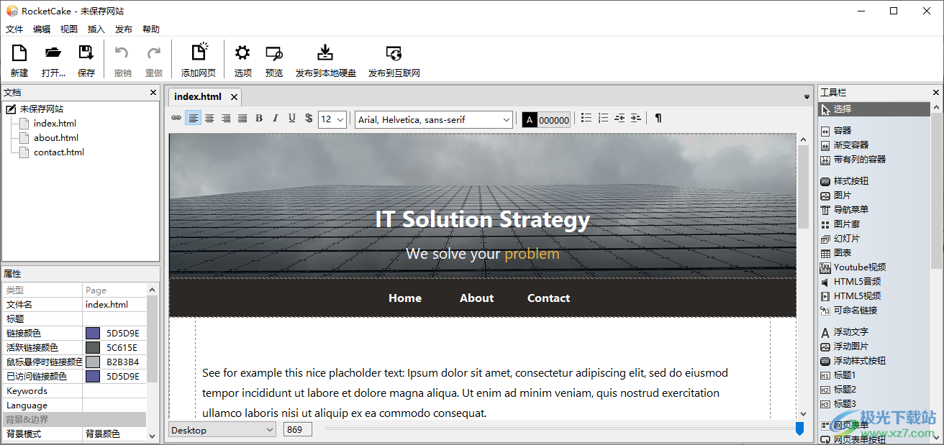Click the Add Webpage (添加网页) icon
Viewport: 944px width, 445px height.
click(x=199, y=53)
